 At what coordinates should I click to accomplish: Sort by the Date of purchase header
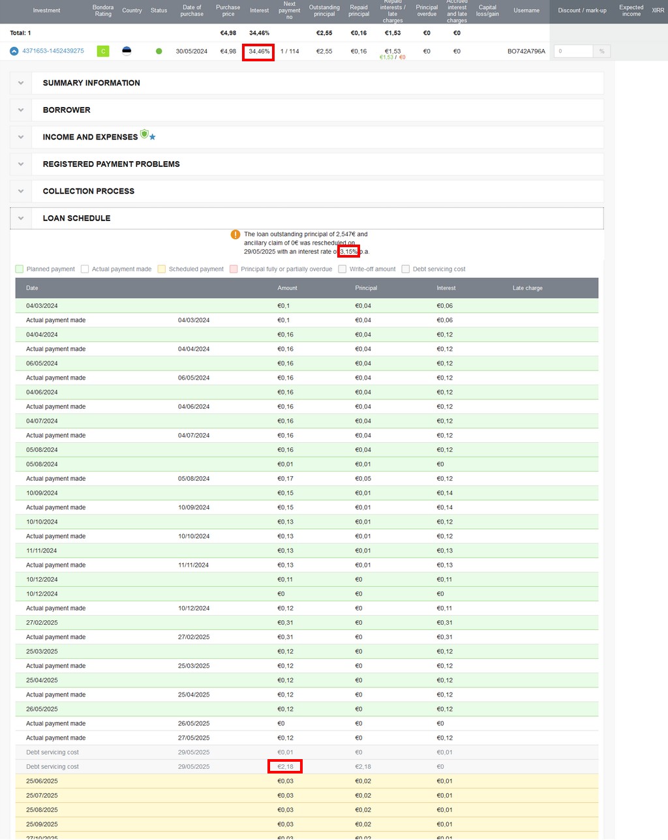point(192,10)
